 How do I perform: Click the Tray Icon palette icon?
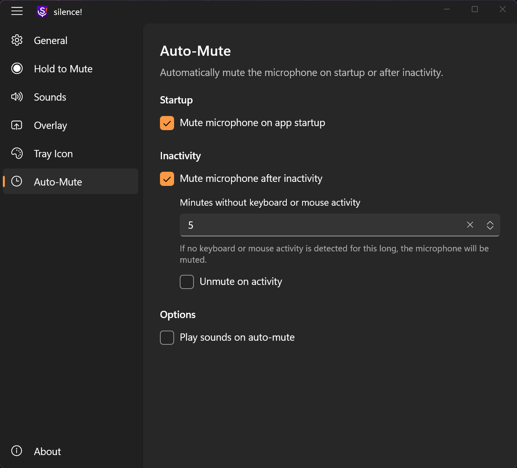click(x=17, y=154)
